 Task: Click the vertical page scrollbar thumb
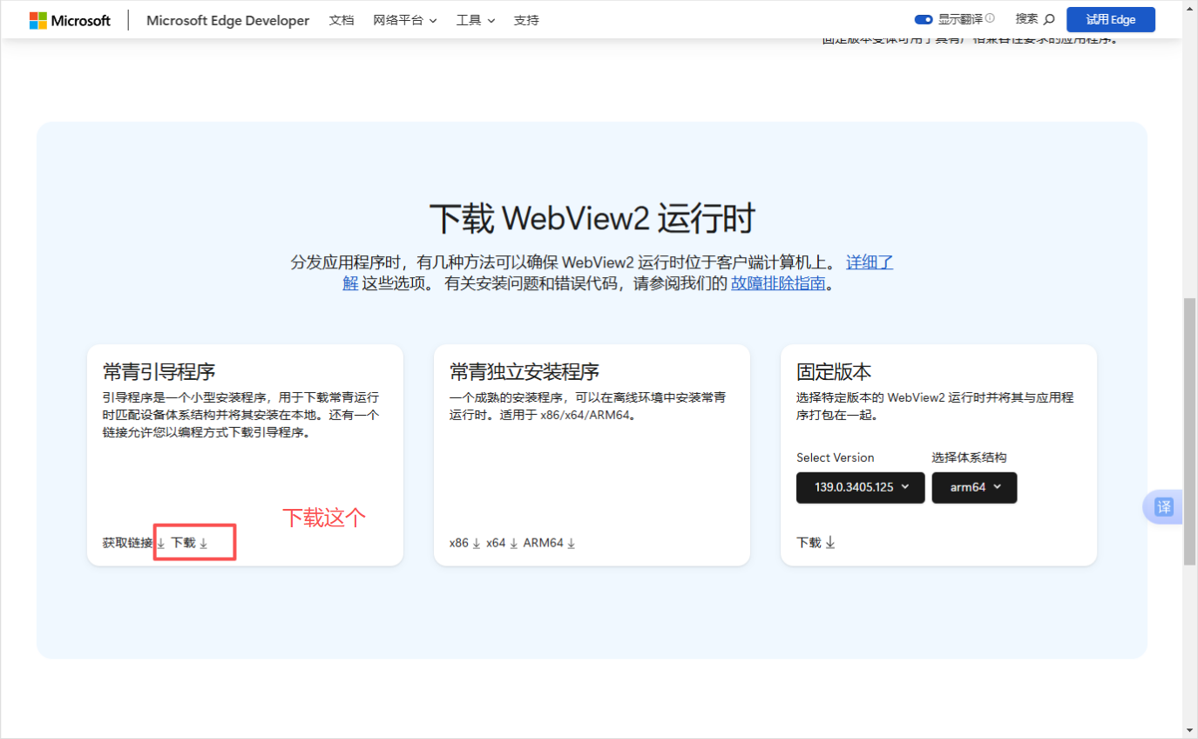1189,431
